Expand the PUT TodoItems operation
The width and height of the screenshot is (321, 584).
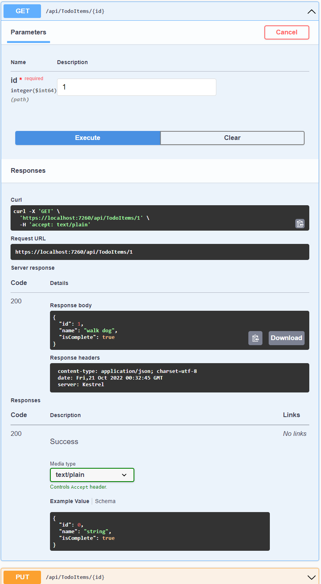[311, 577]
